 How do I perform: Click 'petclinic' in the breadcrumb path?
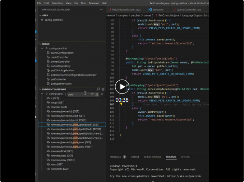135,15
